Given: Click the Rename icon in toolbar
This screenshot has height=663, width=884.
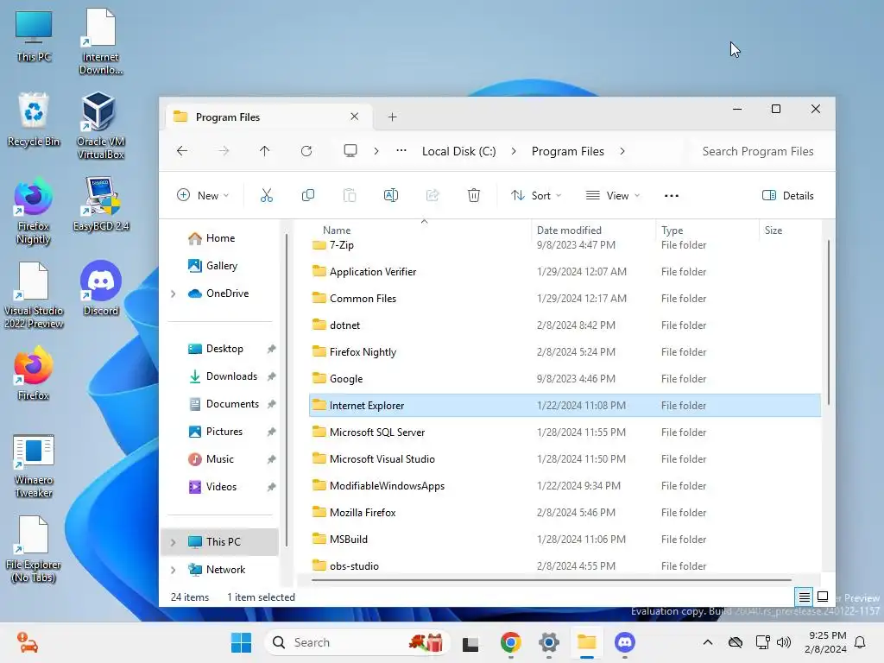Looking at the screenshot, I should [x=391, y=196].
